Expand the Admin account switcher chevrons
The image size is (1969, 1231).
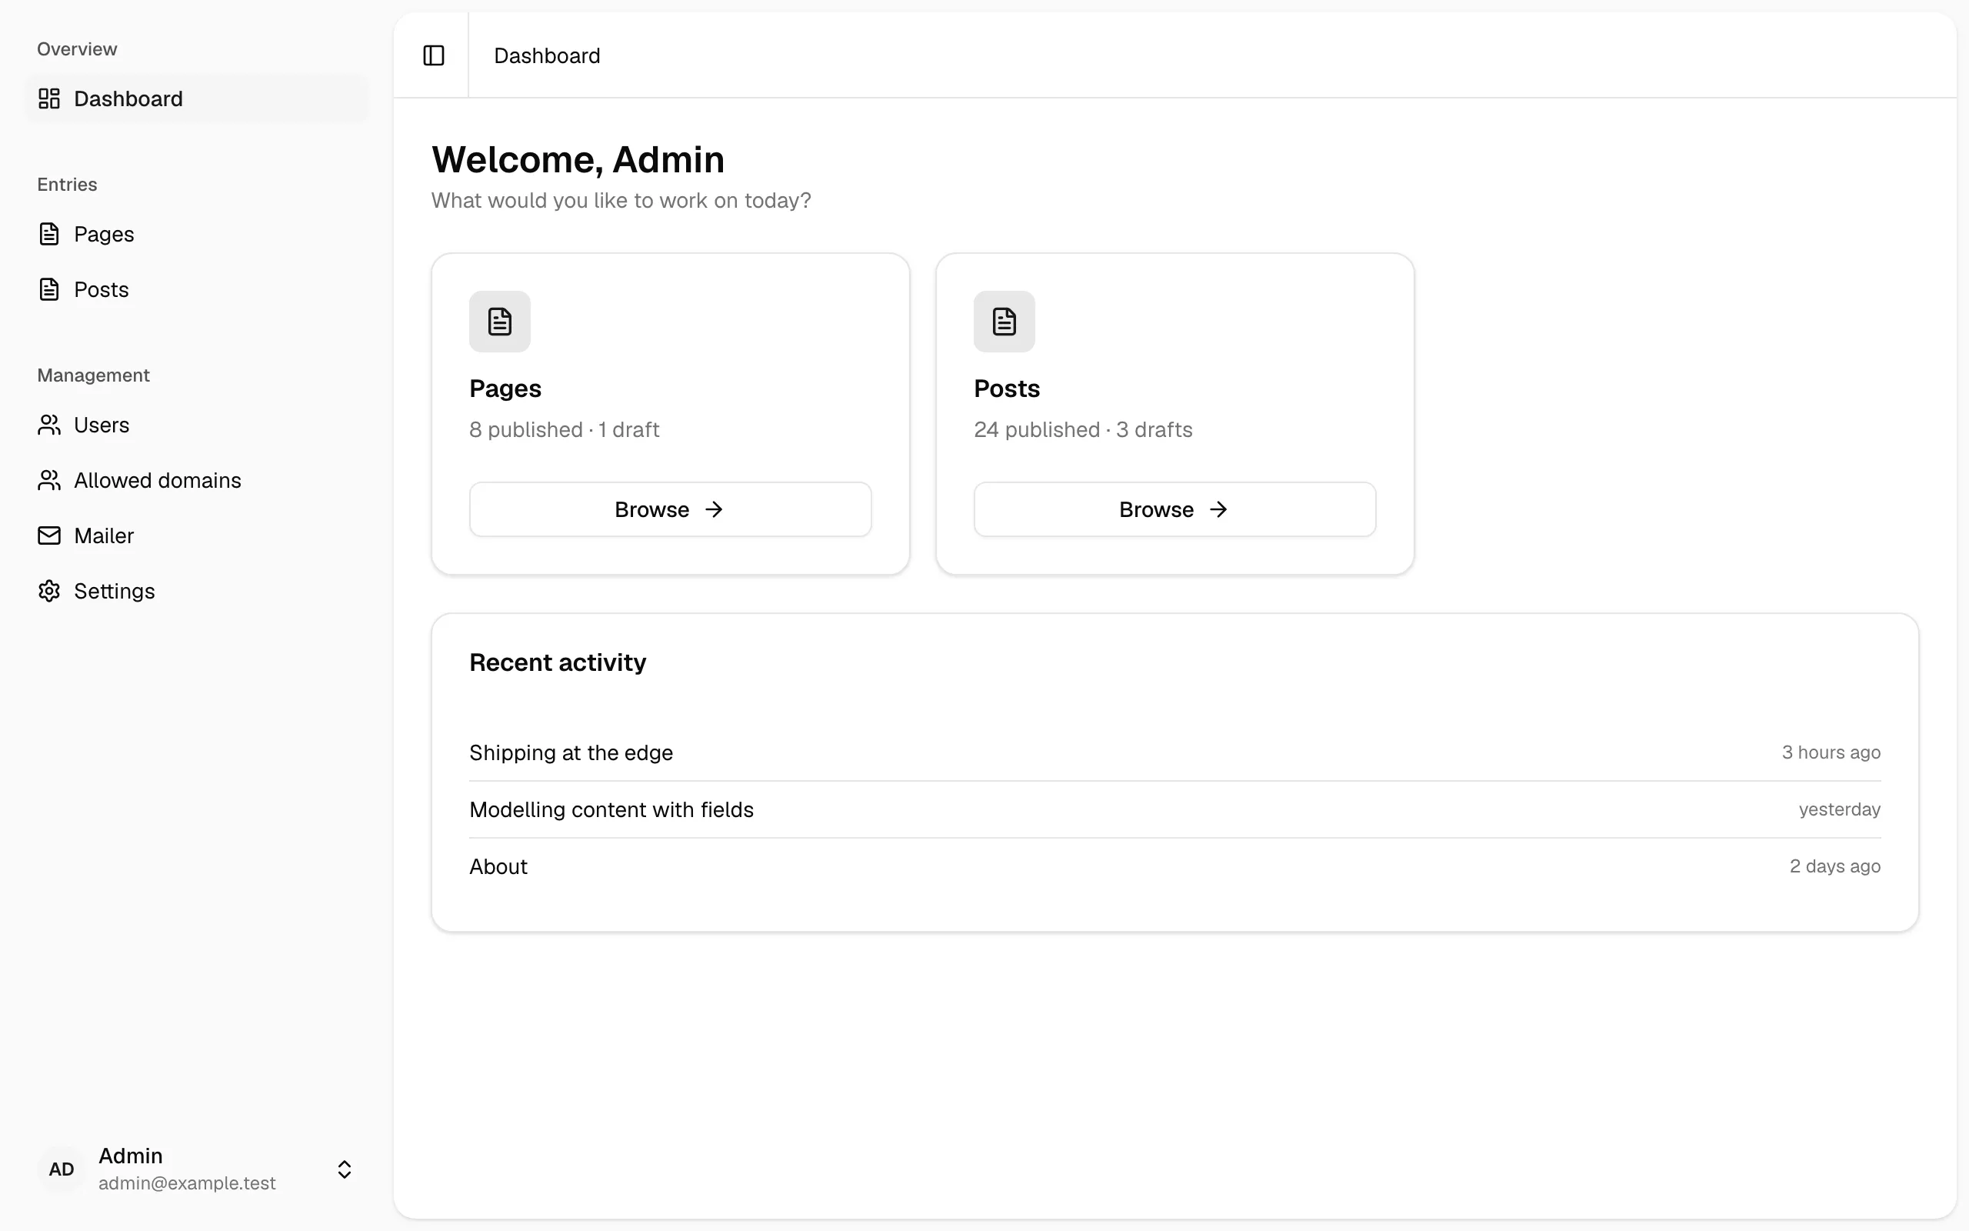(344, 1169)
